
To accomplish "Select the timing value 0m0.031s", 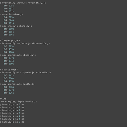I will tap(9, 11).
